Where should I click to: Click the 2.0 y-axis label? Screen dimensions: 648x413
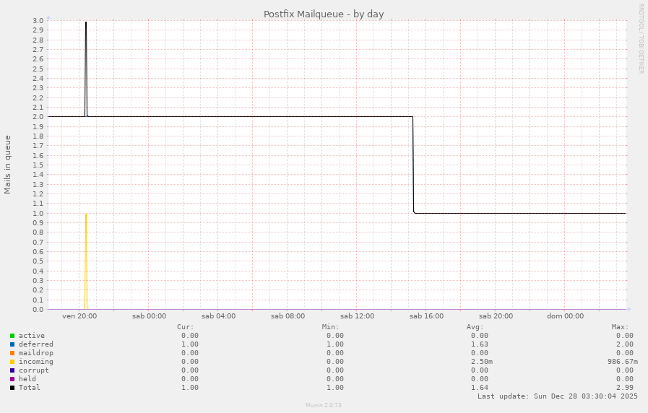38,117
